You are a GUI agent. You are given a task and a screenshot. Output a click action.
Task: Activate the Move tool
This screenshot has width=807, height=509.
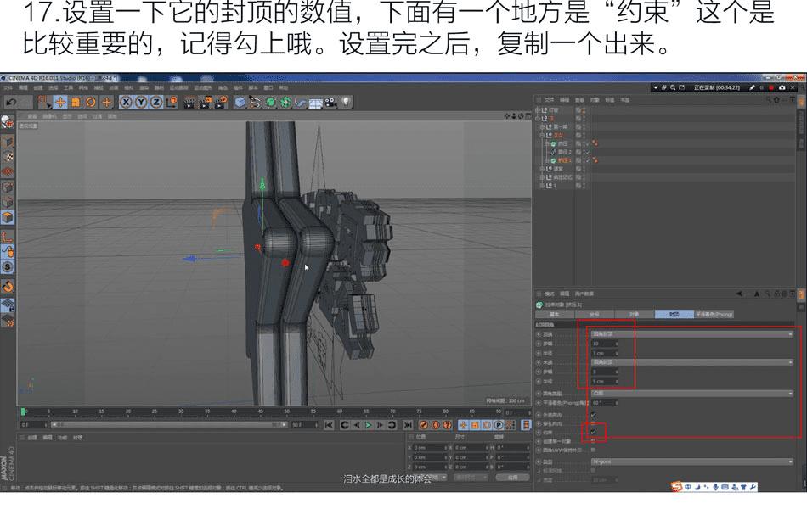tap(60, 103)
